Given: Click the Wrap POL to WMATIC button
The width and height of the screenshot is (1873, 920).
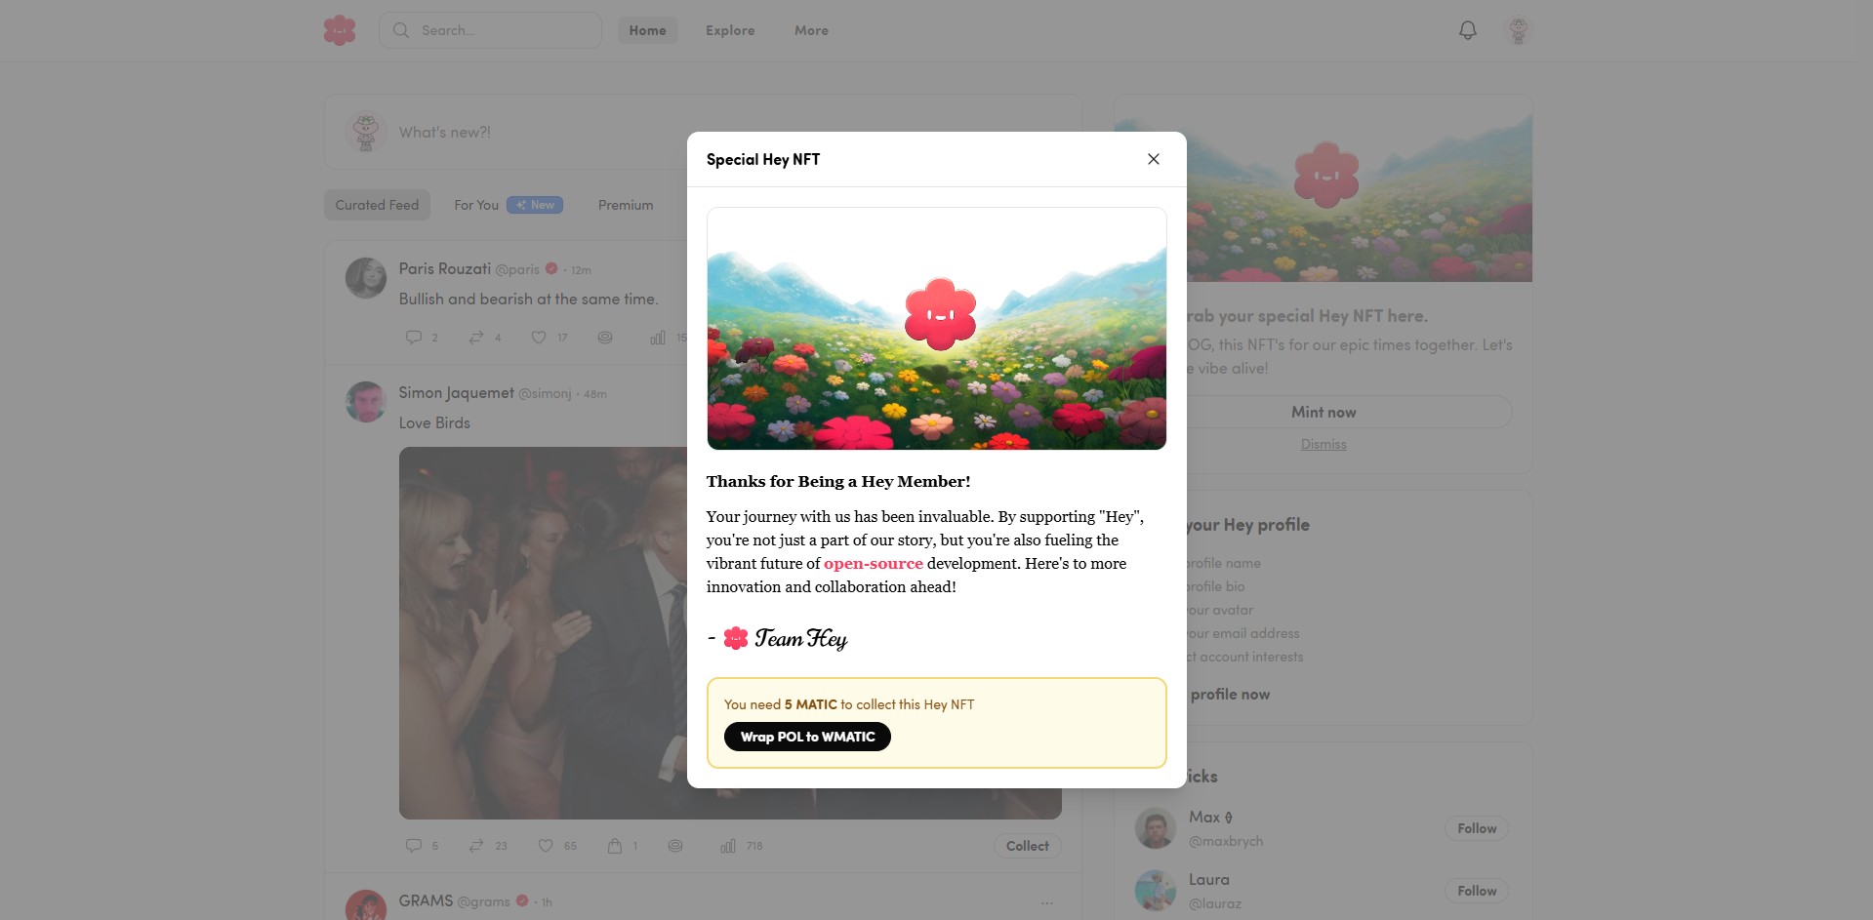Looking at the screenshot, I should (807, 737).
